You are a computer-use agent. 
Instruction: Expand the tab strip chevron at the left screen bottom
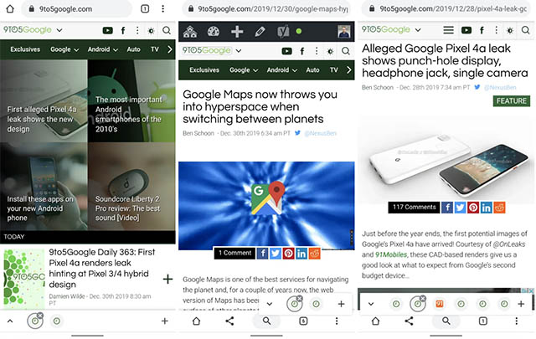coord(10,321)
